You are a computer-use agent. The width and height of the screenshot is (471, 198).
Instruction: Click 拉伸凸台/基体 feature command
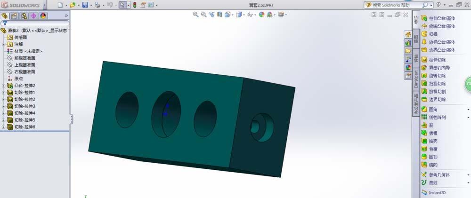(x=438, y=18)
